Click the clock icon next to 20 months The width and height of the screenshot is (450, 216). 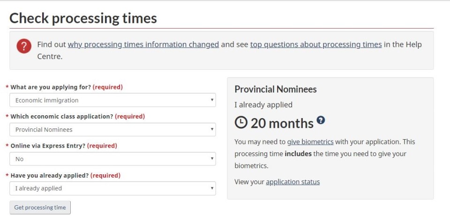241,123
